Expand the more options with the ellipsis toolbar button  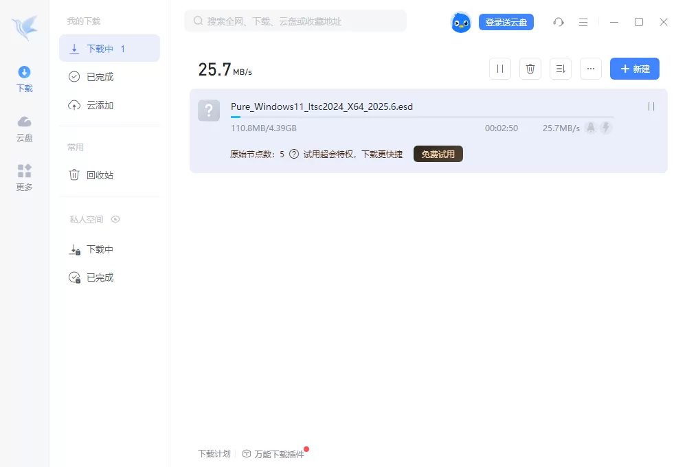590,69
